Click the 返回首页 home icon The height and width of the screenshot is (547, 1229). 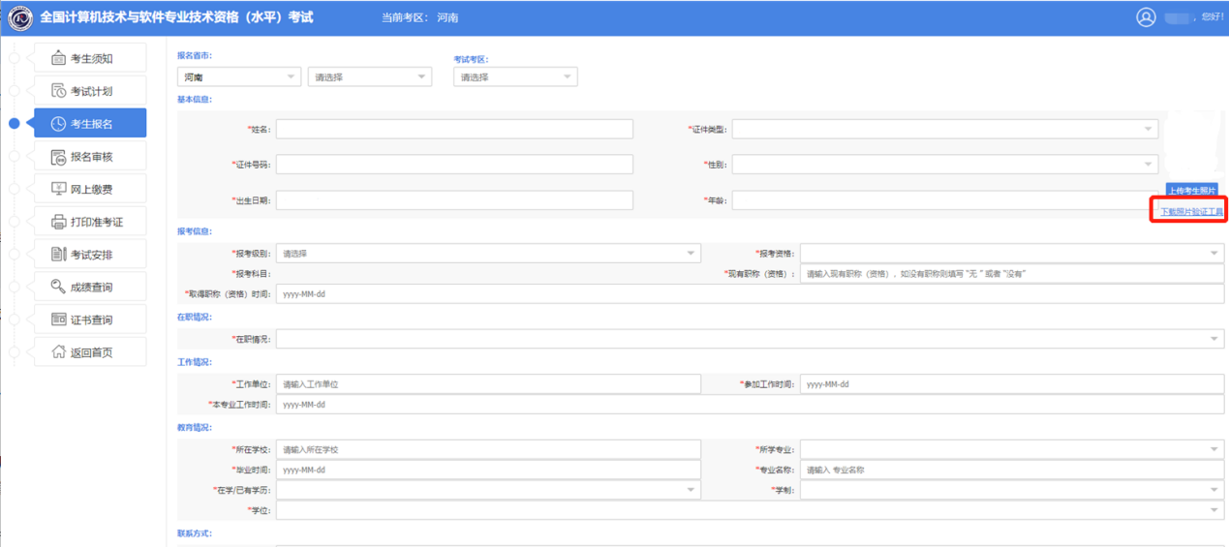coord(58,352)
